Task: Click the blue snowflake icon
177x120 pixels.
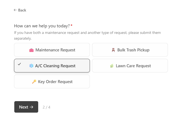Action: point(31,66)
